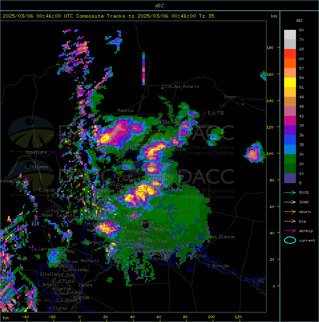Click the 'Cavadito' place label

pyautogui.click(x=203, y=126)
